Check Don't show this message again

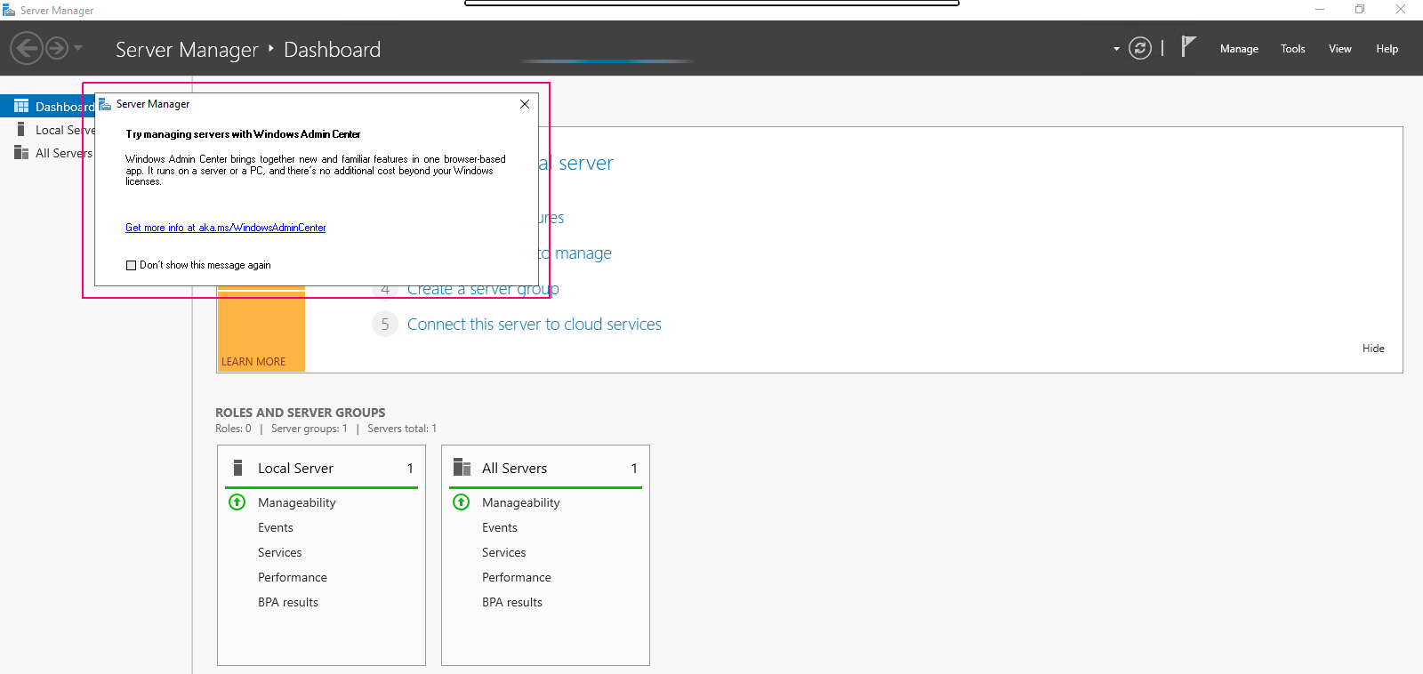click(x=132, y=265)
